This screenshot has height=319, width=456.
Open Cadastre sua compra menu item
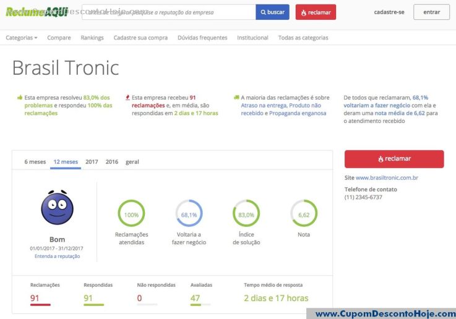pyautogui.click(x=140, y=38)
